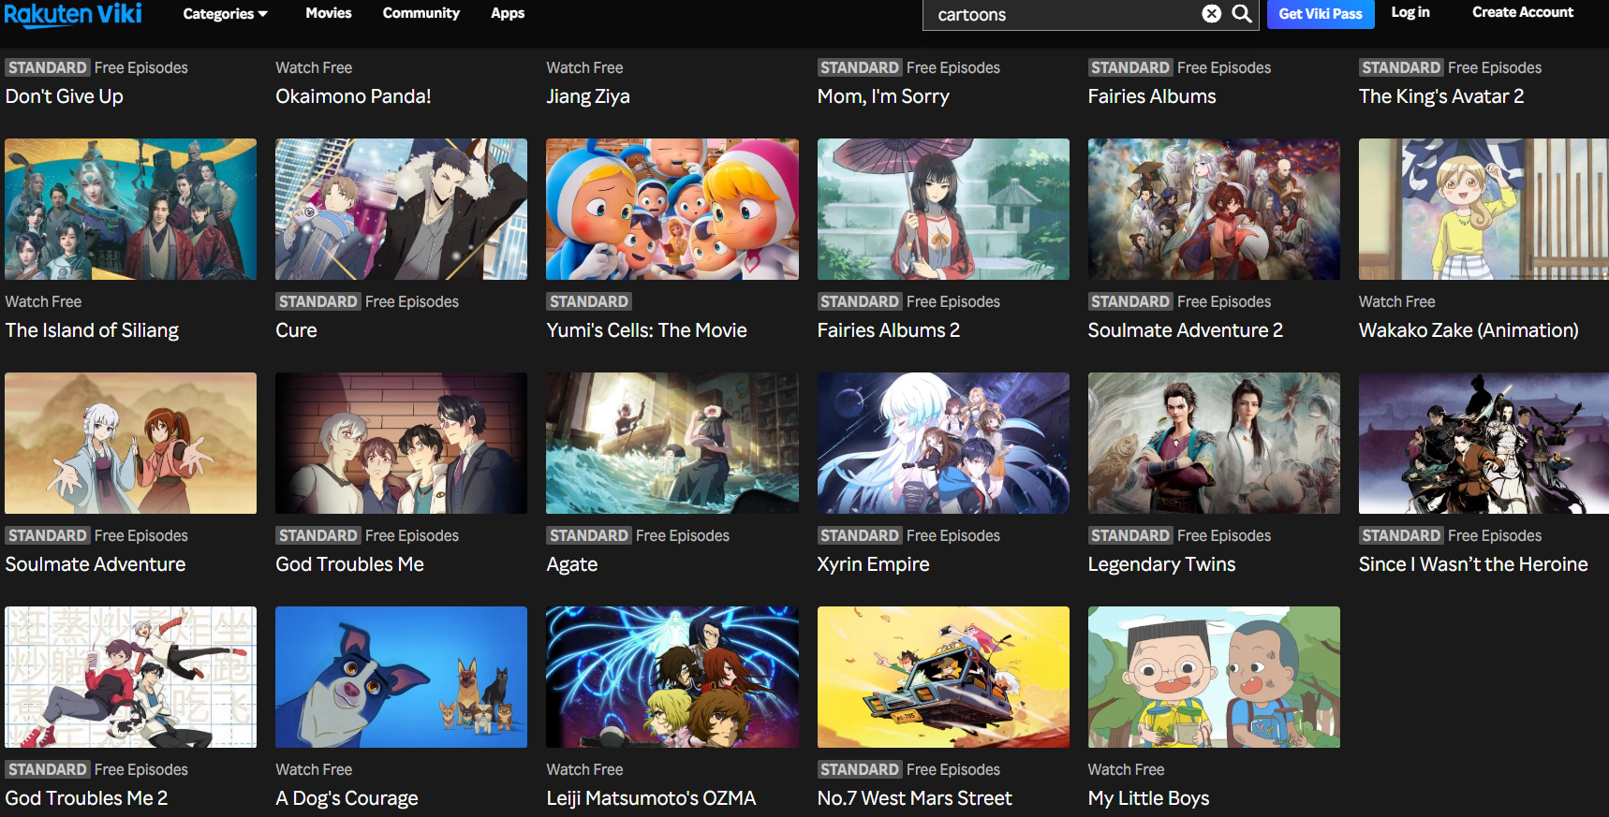Select the Wakako Zake (Animation) thumbnail
1609x817 pixels.
(1483, 209)
